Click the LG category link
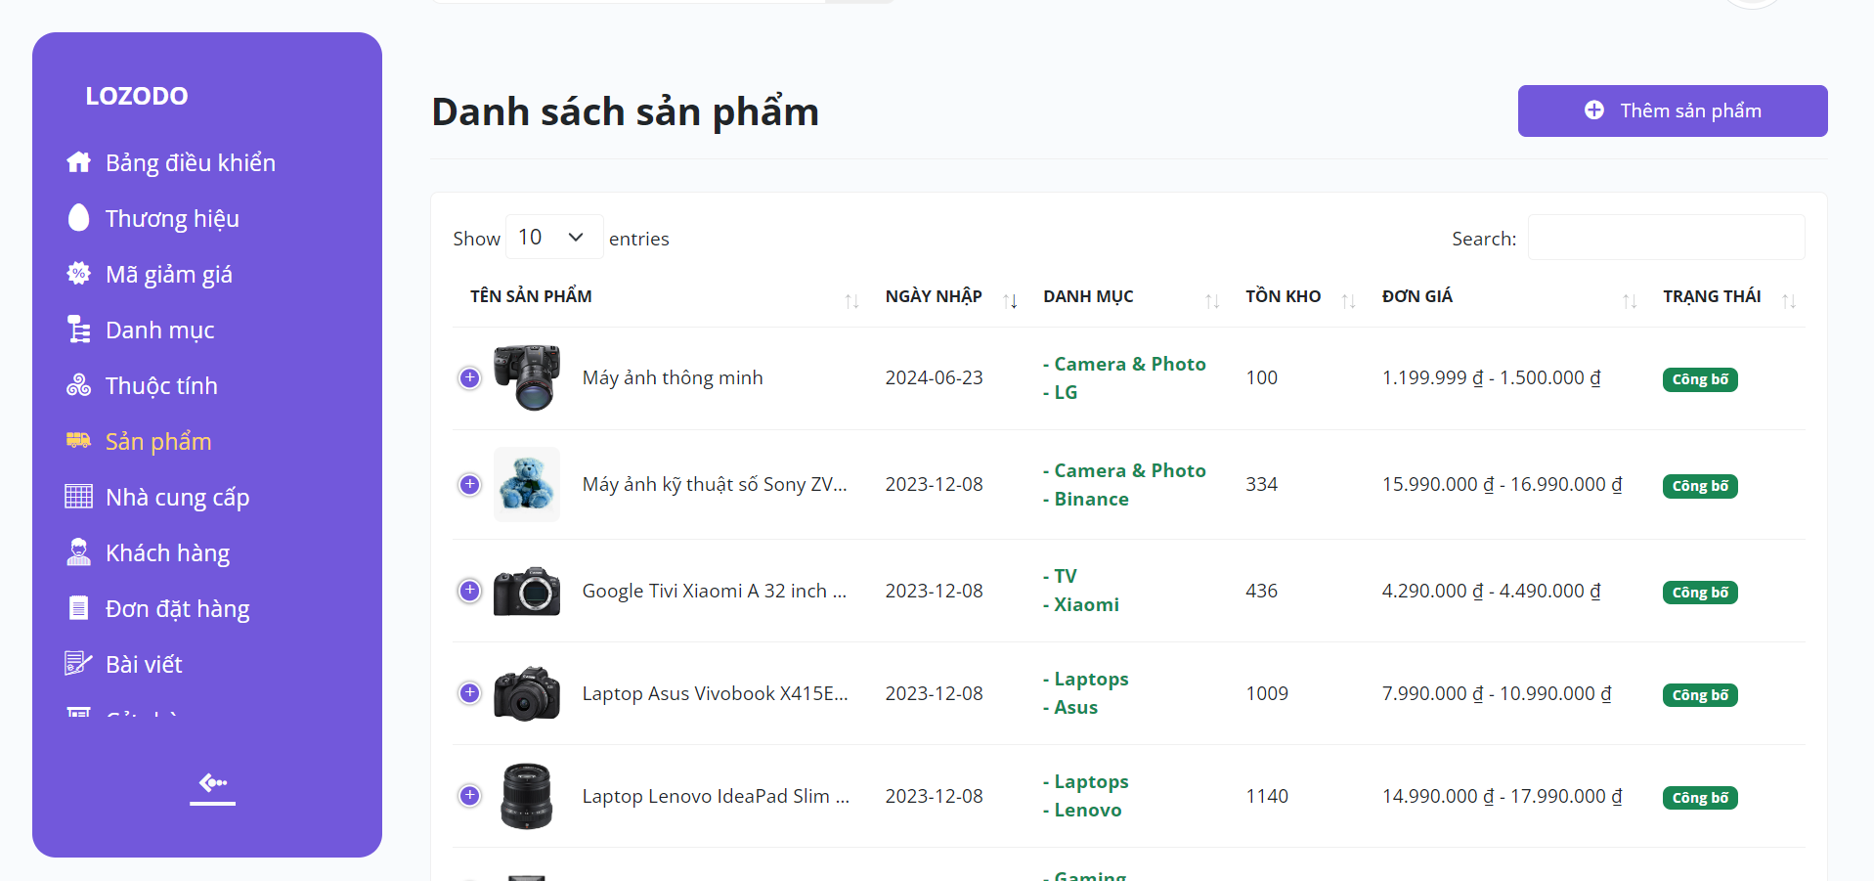This screenshot has width=1874, height=881. pyautogui.click(x=1060, y=392)
